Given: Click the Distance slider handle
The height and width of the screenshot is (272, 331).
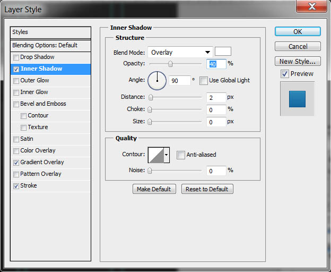Looking at the screenshot, I should [x=151, y=97].
